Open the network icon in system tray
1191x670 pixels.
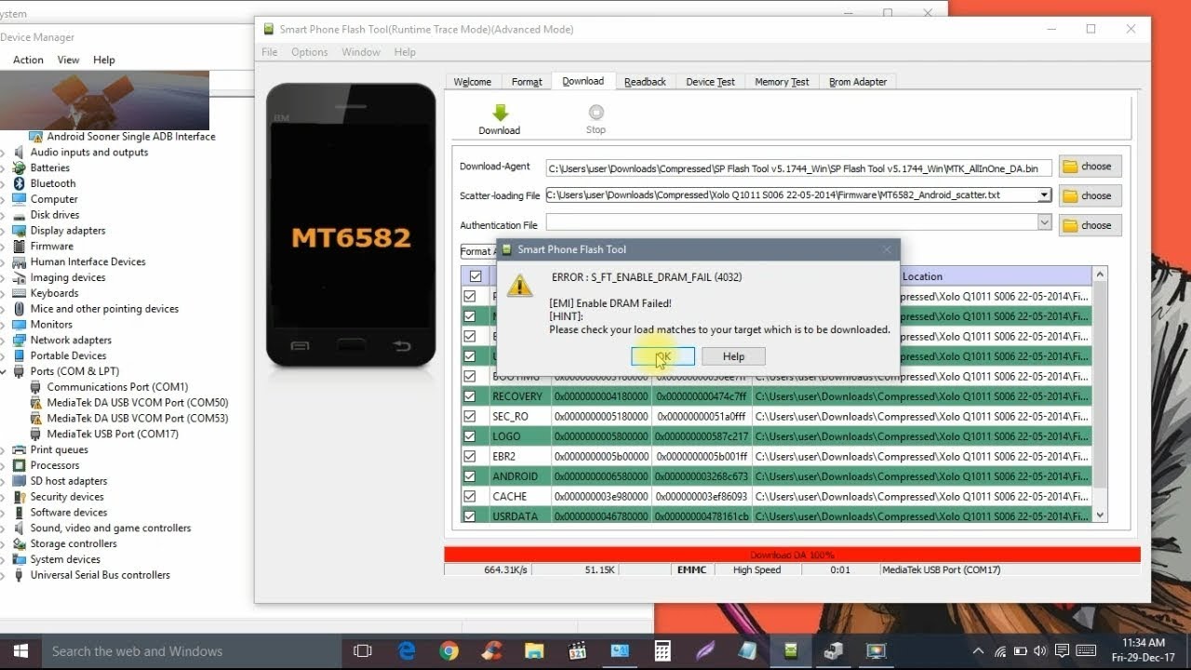1000,651
